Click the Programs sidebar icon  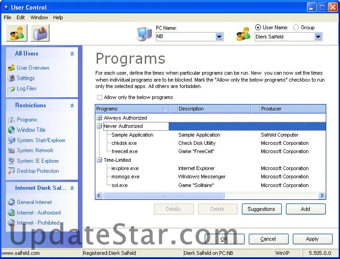11,120
